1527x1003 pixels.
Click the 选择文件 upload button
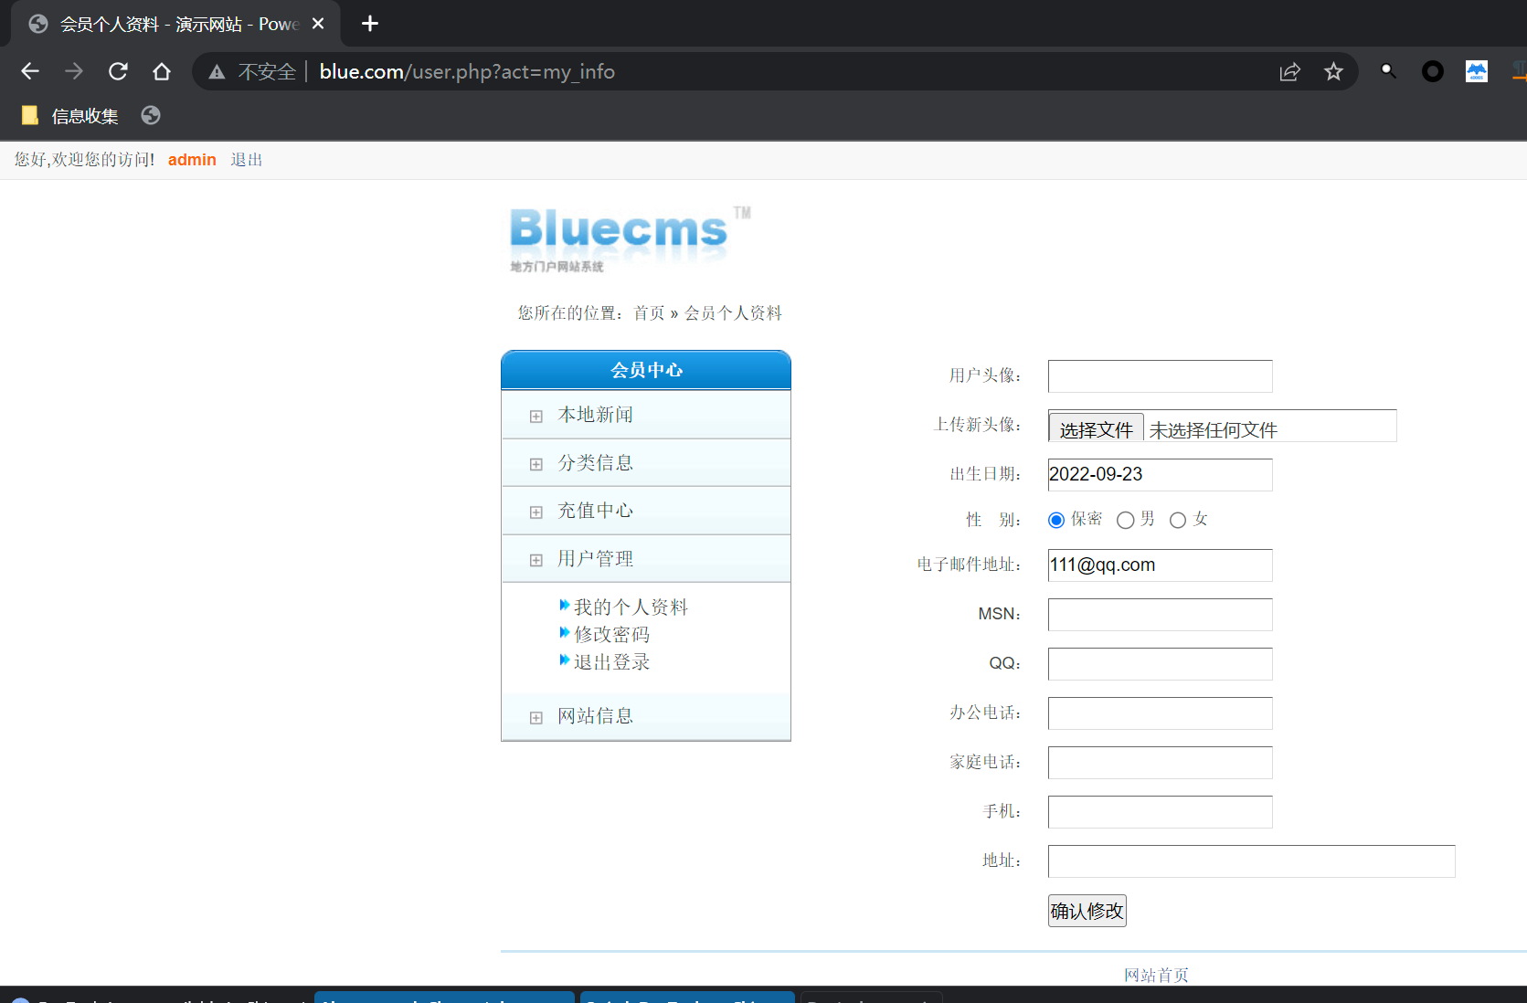pyautogui.click(x=1096, y=429)
